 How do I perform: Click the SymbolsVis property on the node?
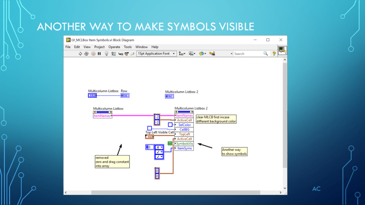[184, 143]
